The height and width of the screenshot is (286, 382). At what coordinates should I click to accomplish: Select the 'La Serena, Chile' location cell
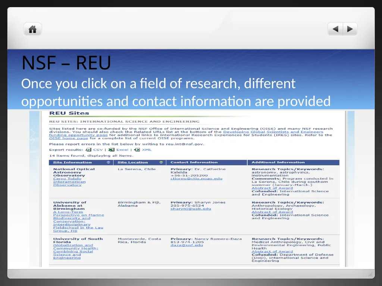pyautogui.click(x=137, y=169)
